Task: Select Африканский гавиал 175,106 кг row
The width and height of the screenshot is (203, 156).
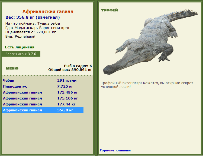Action: (43, 98)
